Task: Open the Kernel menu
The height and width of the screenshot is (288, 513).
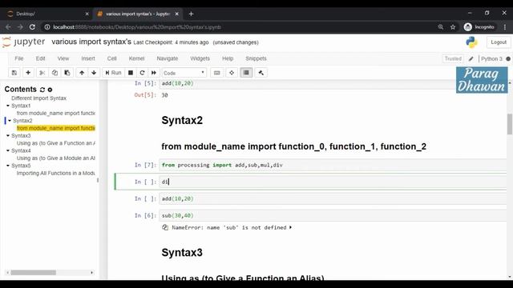Action: pyautogui.click(x=136, y=58)
